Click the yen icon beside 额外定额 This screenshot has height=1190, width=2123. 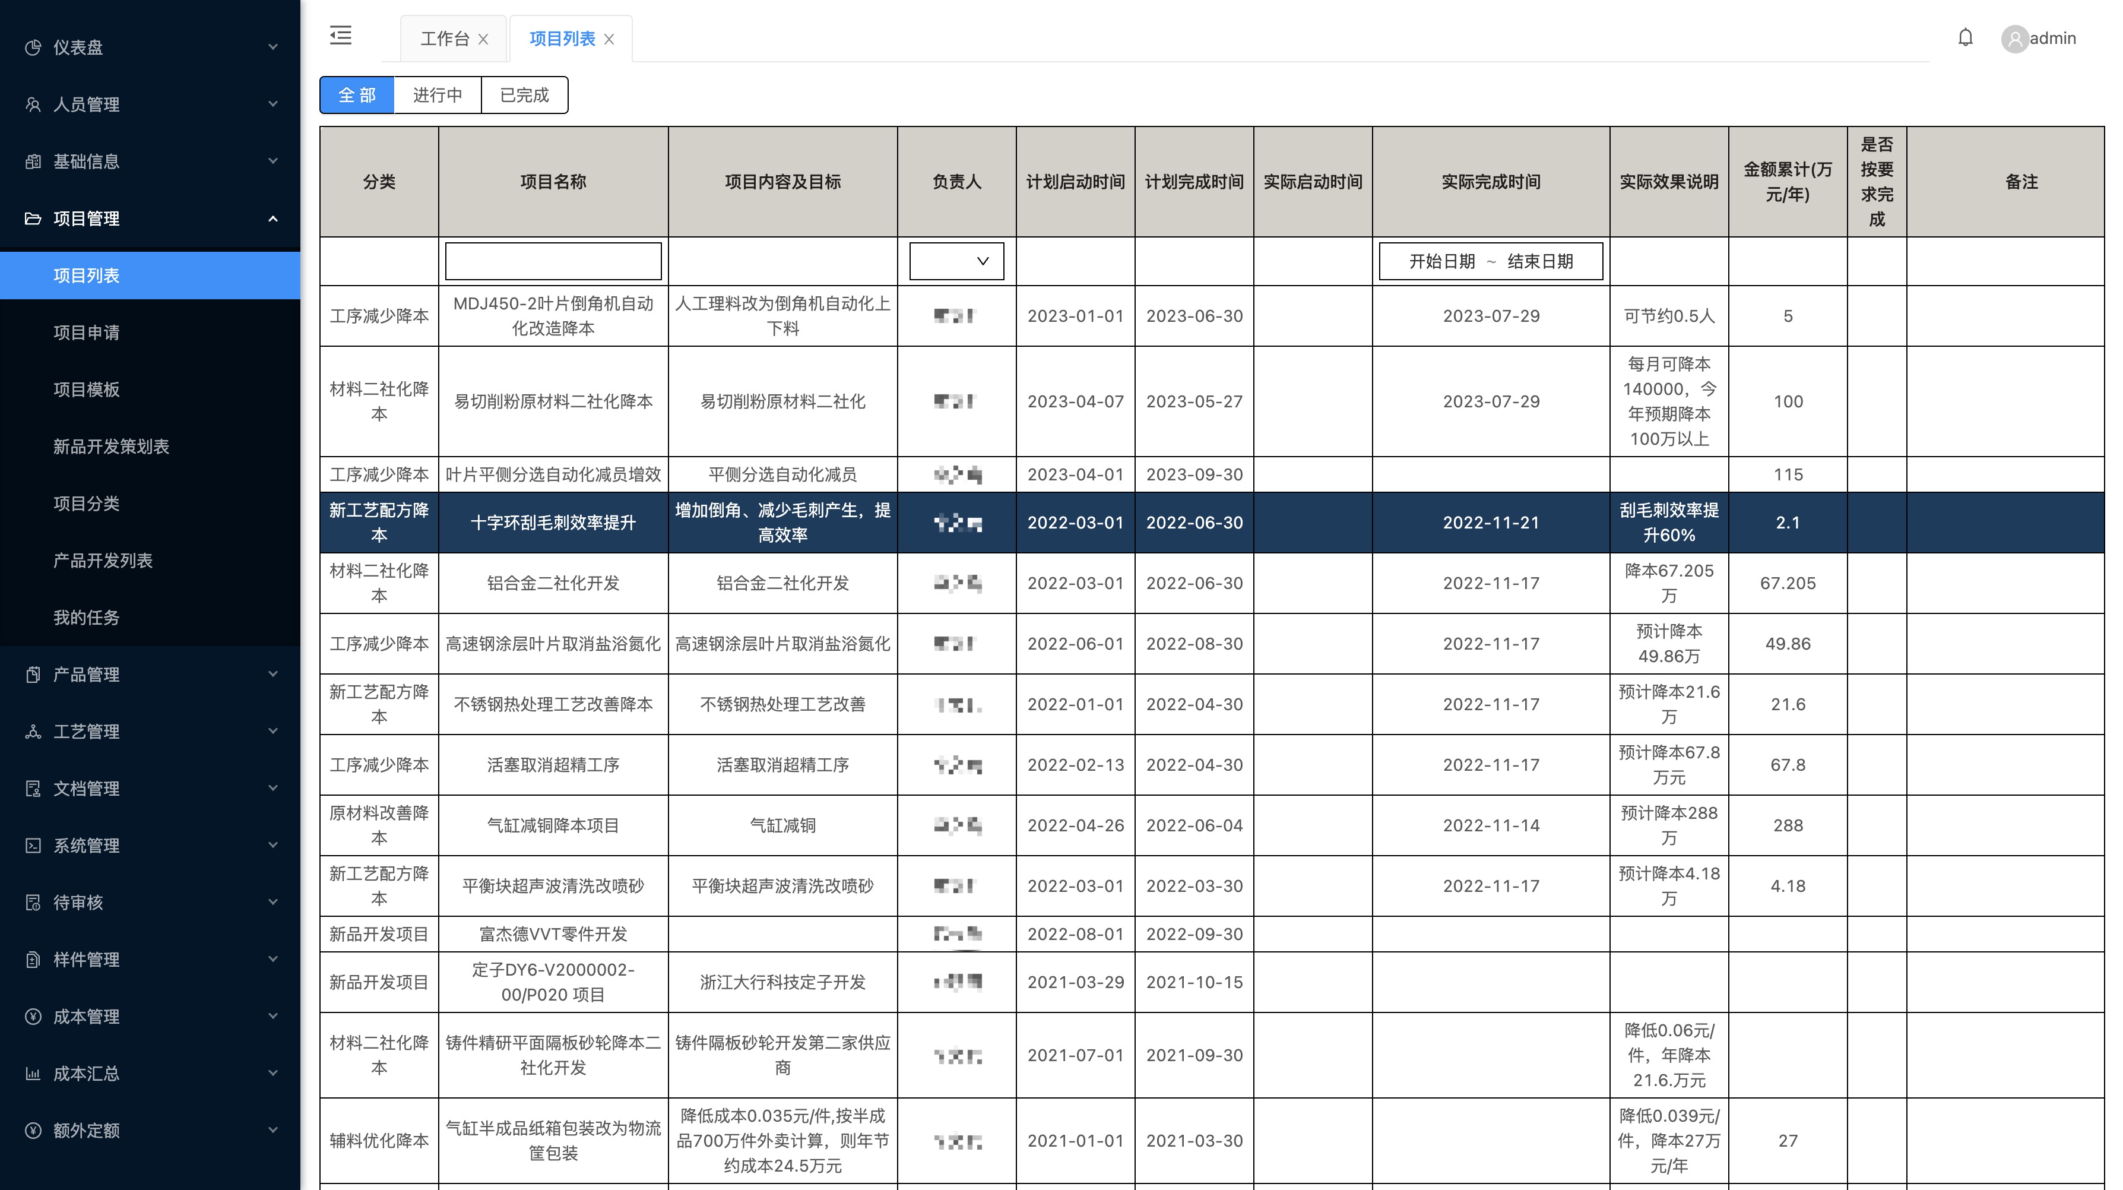pos(33,1130)
